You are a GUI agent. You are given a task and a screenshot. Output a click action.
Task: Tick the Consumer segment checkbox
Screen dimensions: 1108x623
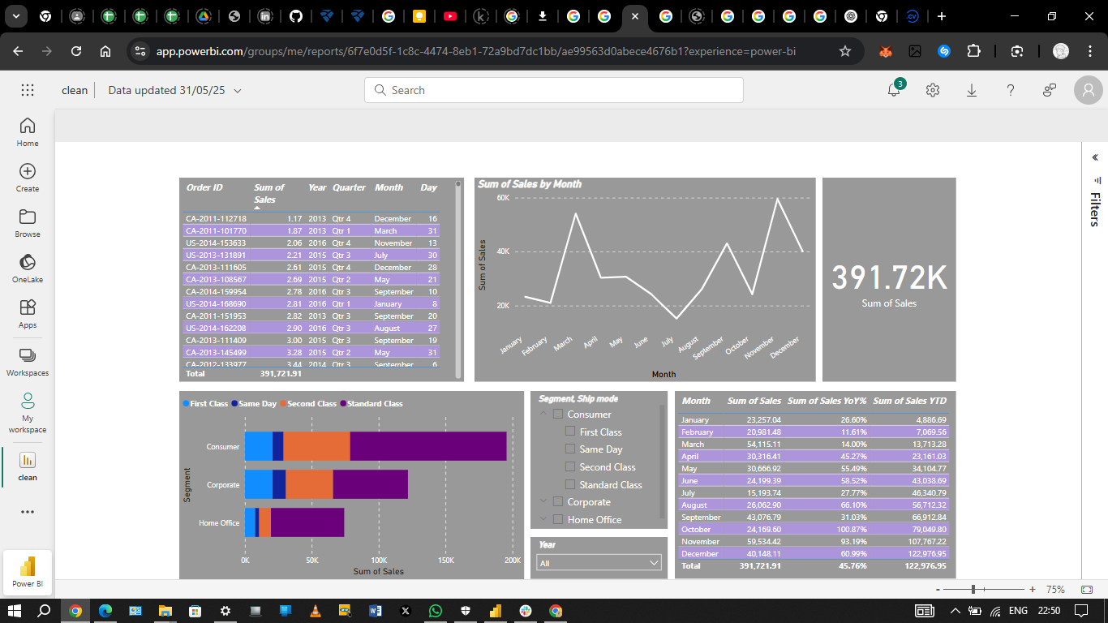558,415
